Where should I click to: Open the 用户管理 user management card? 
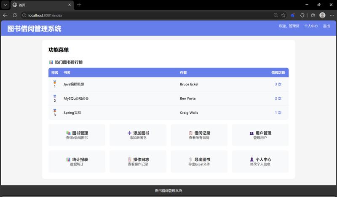(x=260, y=135)
